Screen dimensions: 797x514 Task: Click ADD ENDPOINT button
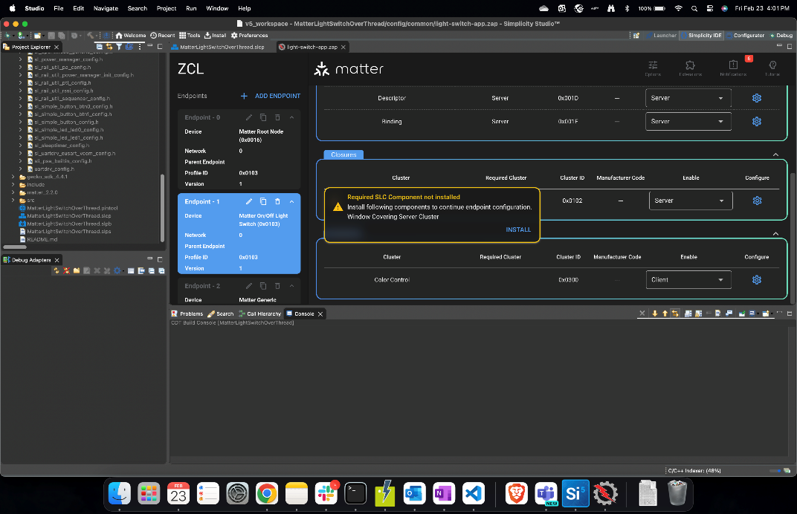pos(271,96)
